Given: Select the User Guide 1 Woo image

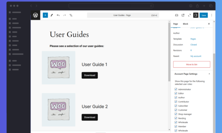Looking at the screenshot, I should tap(58, 68).
